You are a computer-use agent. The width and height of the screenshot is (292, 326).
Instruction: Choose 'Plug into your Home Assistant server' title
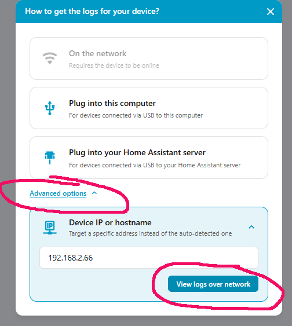[137, 153]
